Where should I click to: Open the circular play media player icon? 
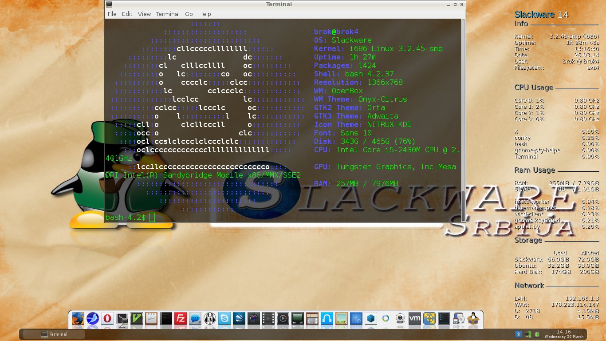pyautogui.click(x=283, y=318)
